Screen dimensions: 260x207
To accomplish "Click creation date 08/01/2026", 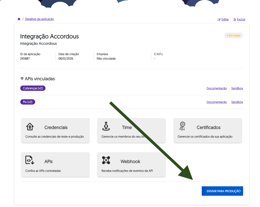I will coord(66,59).
